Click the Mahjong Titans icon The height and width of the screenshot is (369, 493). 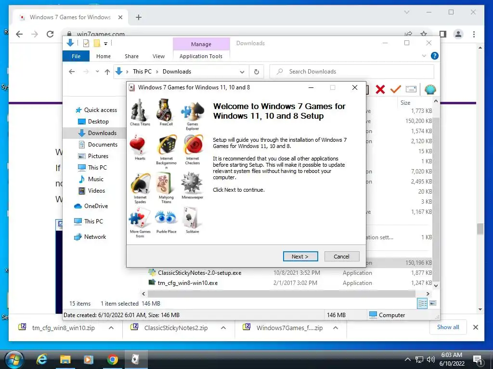[166, 184]
